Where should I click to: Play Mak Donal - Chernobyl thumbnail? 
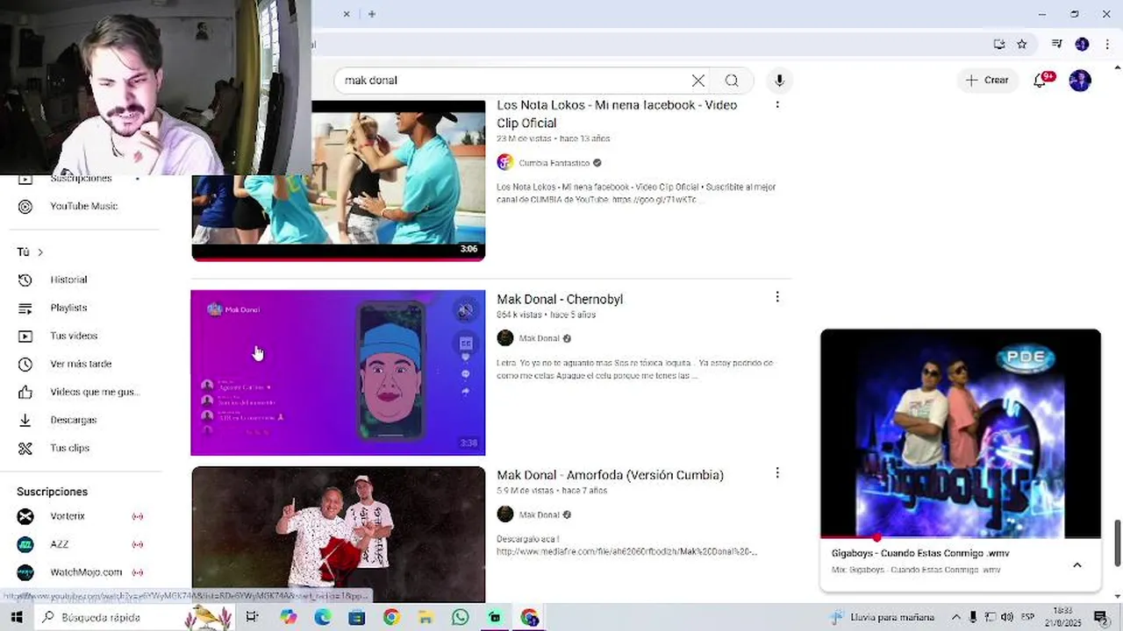pos(338,372)
